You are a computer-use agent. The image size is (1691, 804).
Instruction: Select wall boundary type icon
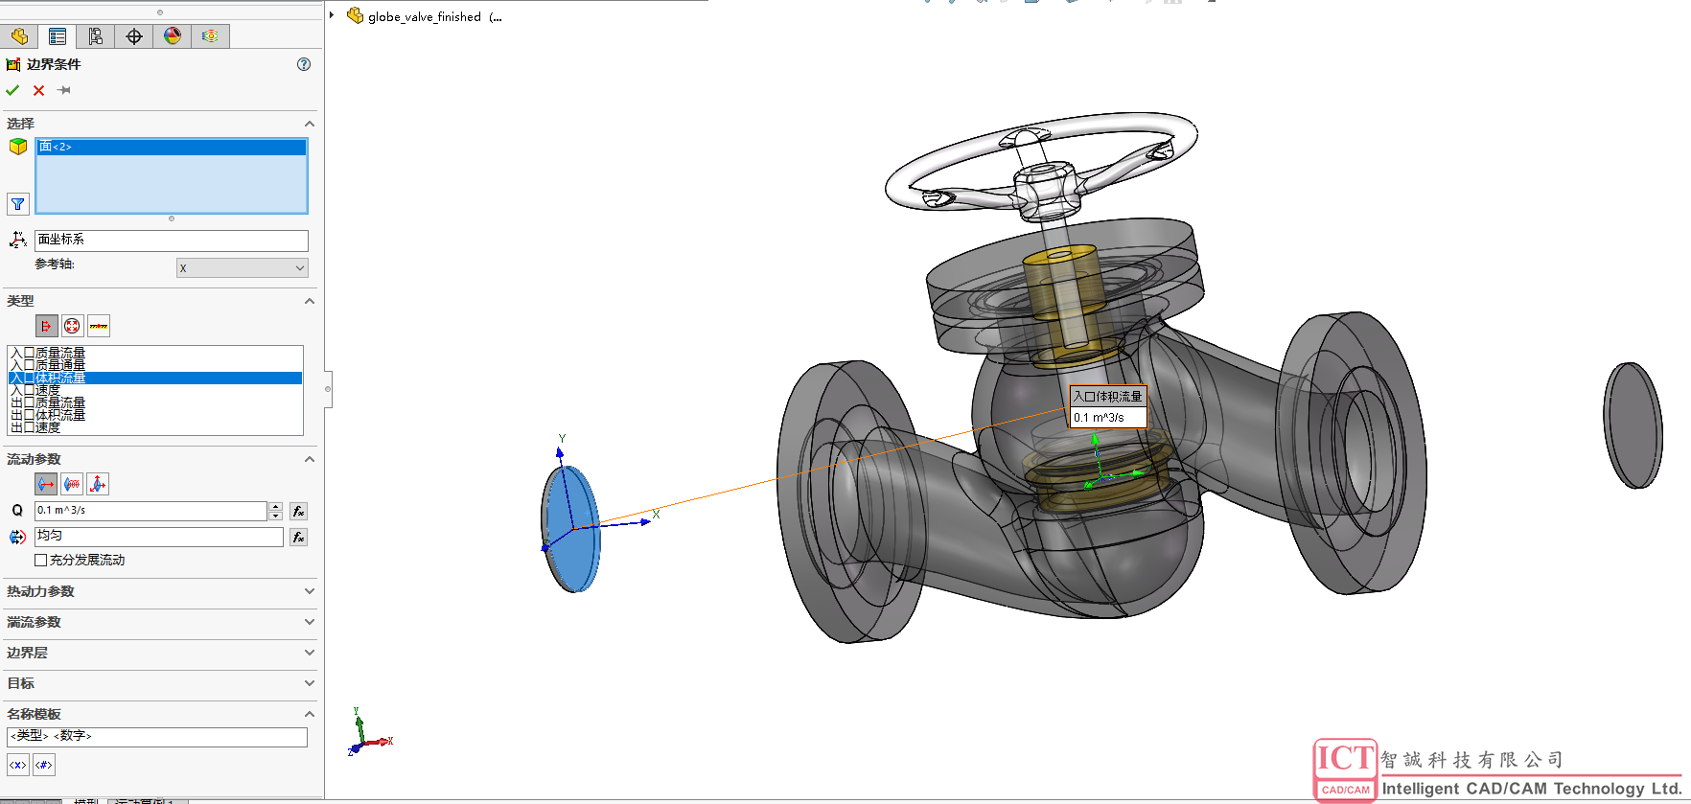[x=98, y=326]
